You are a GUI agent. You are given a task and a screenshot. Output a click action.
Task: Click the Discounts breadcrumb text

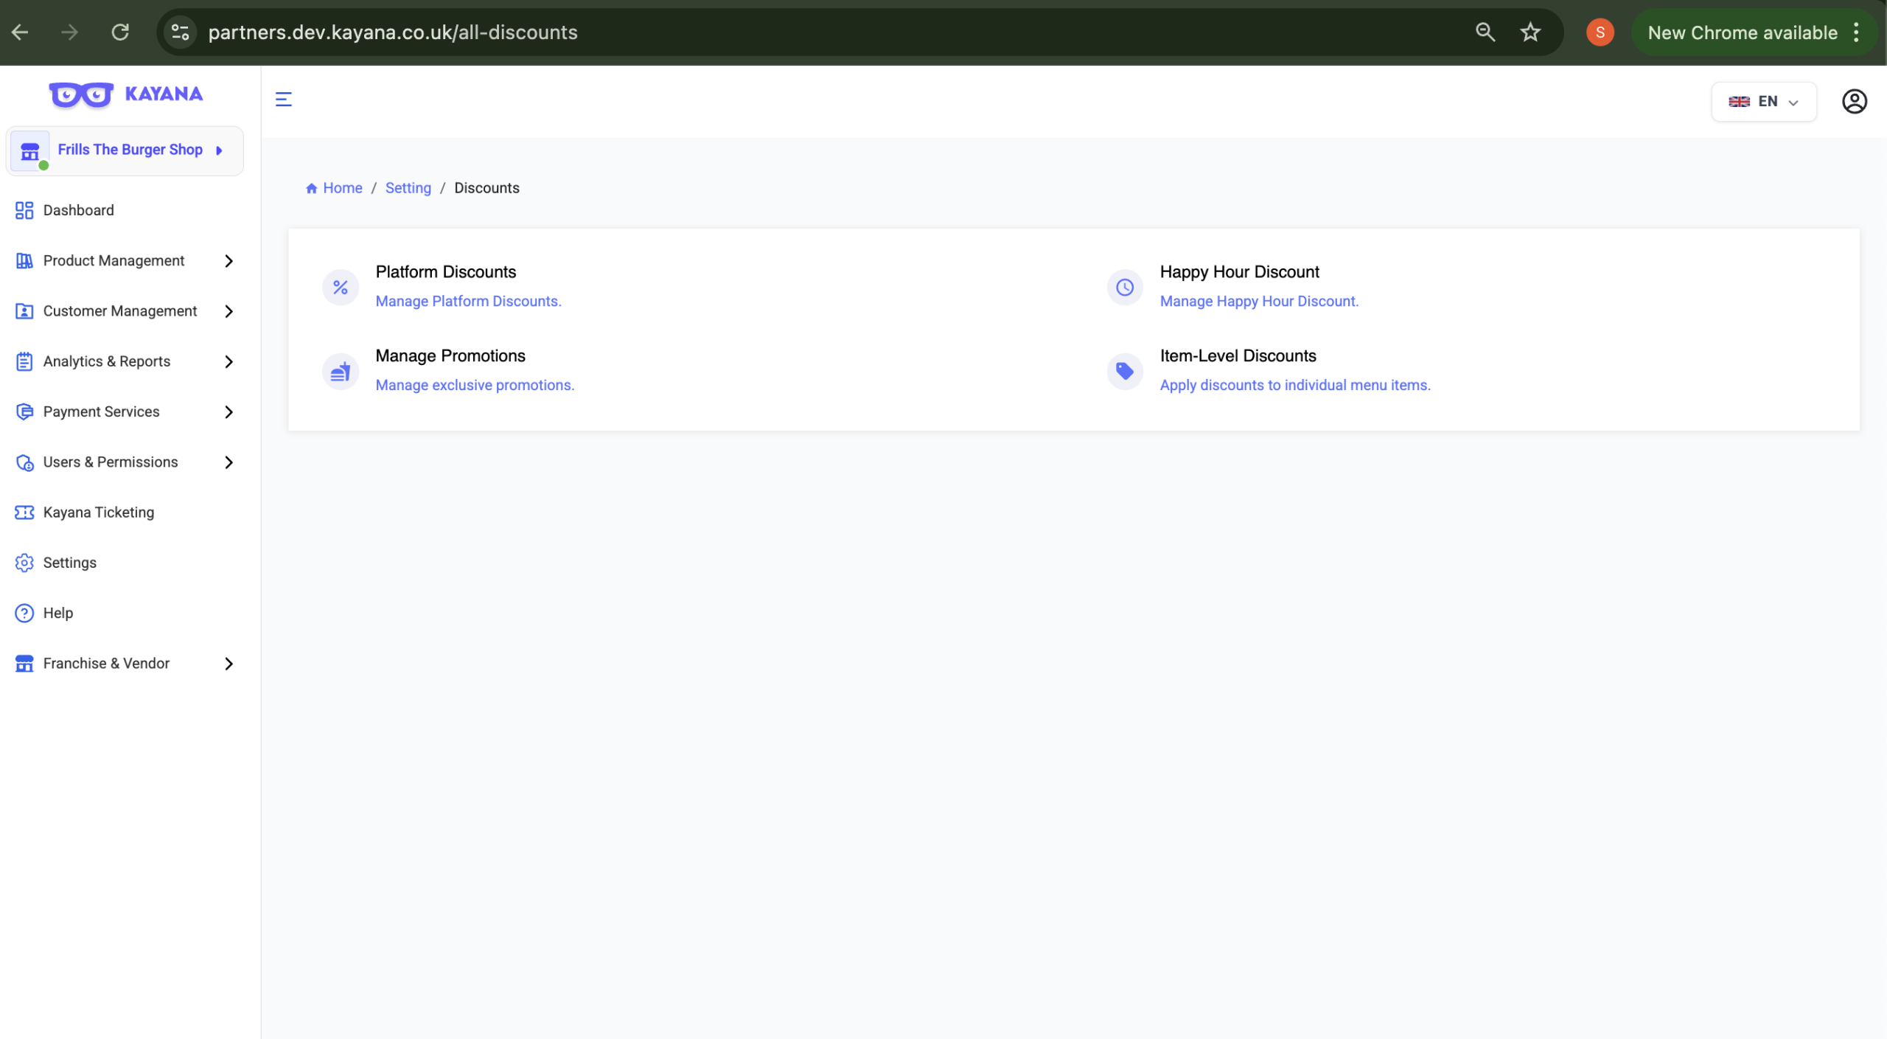click(x=486, y=188)
